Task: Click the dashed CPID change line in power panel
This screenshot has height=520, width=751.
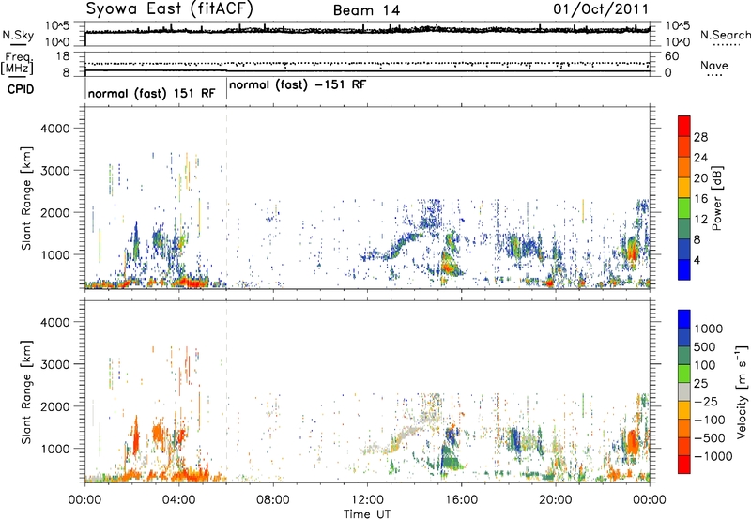Action: [226, 197]
